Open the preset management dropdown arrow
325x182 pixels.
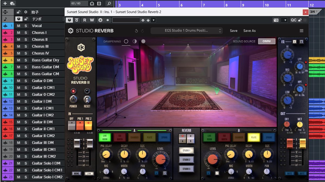click(x=153, y=20)
